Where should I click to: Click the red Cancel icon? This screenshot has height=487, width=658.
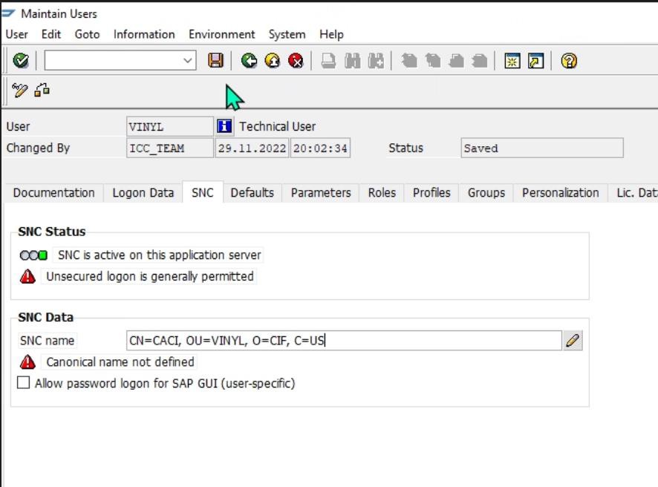(x=296, y=61)
